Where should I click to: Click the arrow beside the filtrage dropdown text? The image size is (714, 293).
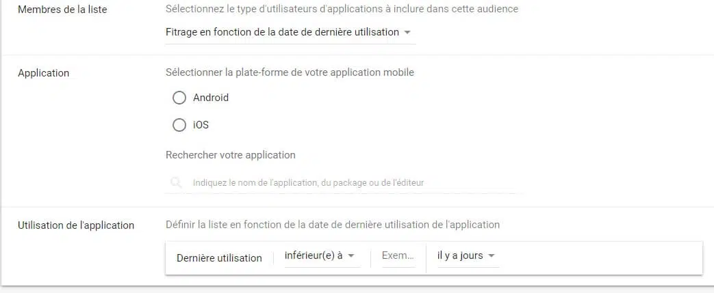point(407,33)
